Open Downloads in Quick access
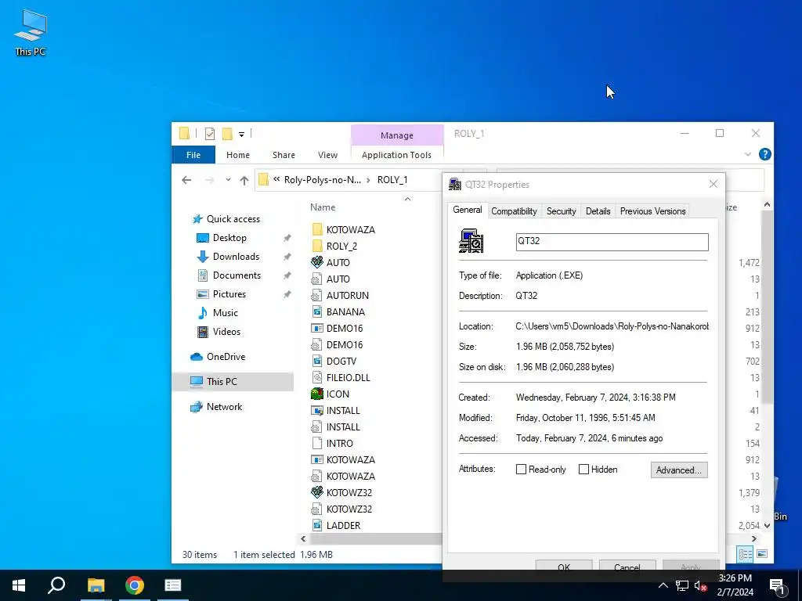Image resolution: width=802 pixels, height=601 pixels. point(236,257)
